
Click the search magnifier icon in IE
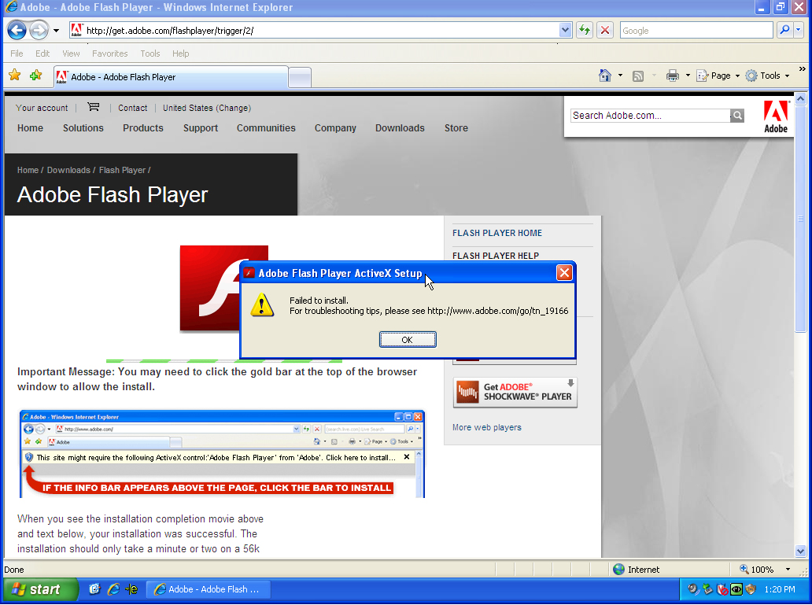click(784, 31)
